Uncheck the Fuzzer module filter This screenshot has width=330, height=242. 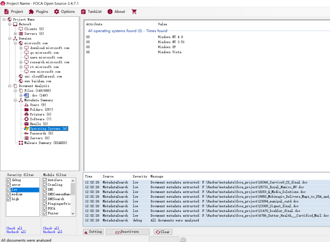click(x=45, y=213)
